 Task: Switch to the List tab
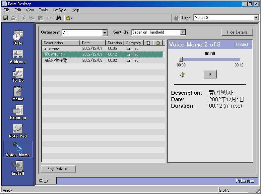click(45, 181)
